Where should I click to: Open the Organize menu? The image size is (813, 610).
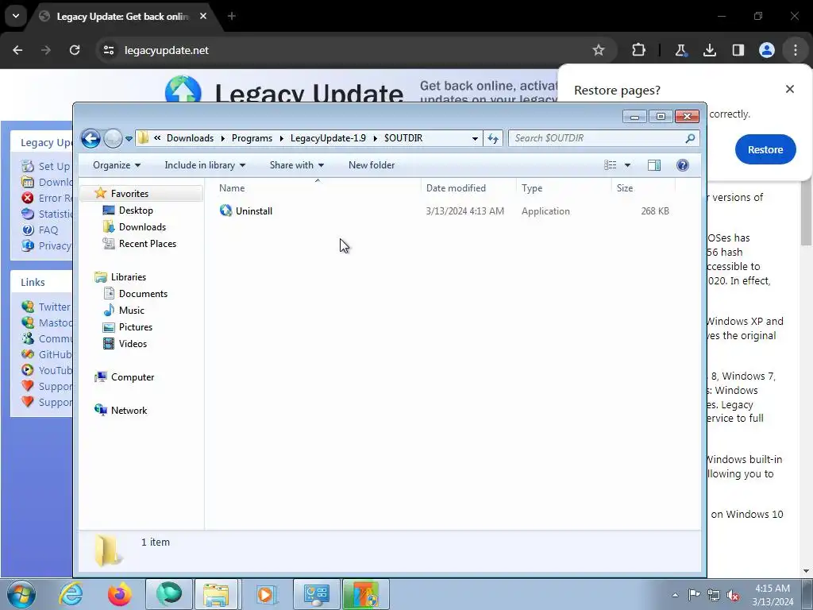[x=117, y=165]
